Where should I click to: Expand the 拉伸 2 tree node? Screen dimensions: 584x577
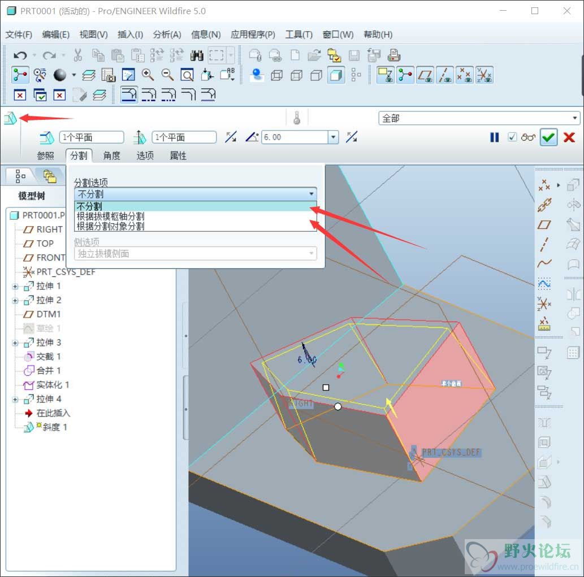[x=15, y=301]
